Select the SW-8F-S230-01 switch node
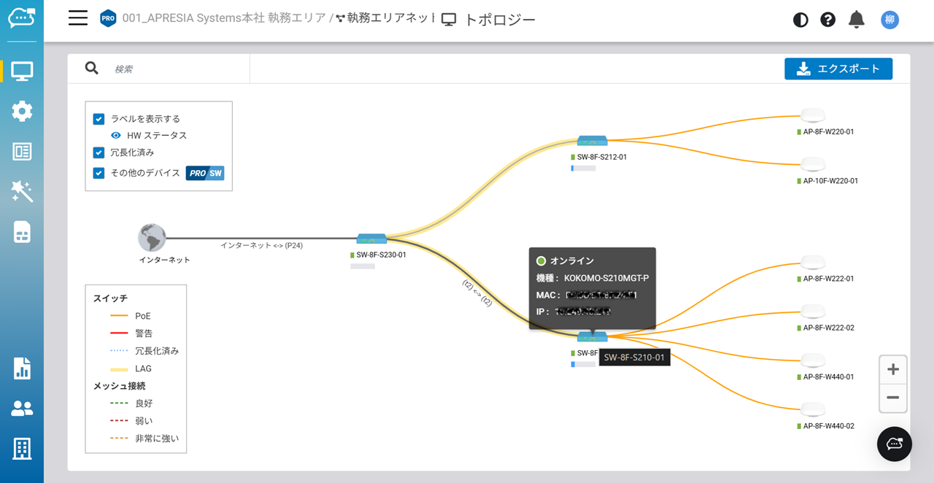Screen dimensions: 934x483 coord(371,239)
